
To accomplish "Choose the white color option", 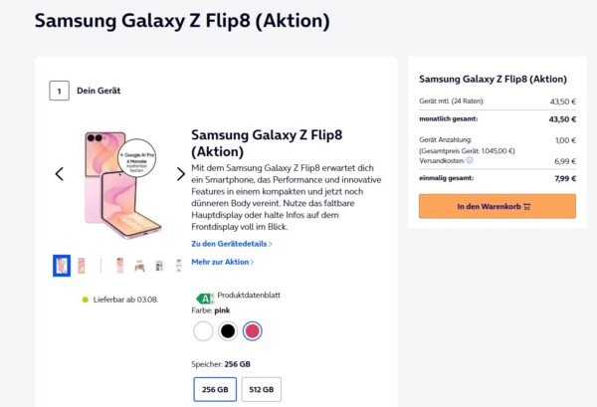I will click(x=203, y=330).
